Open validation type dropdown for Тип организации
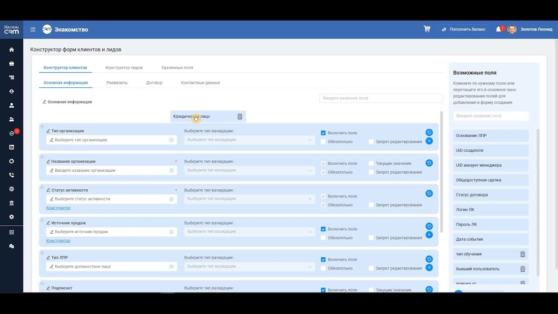The height and width of the screenshot is (314, 558). click(x=249, y=140)
